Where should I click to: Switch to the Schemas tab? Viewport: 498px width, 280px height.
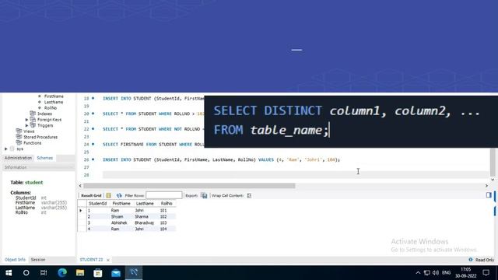pos(45,158)
